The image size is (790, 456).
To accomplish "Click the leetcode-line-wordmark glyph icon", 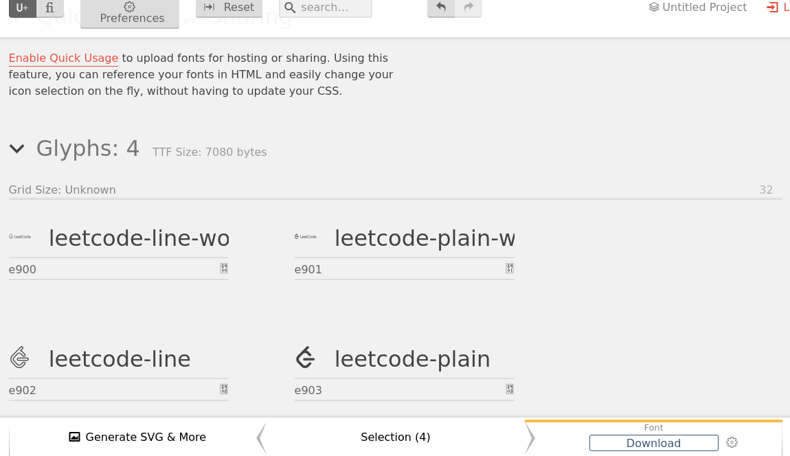I will point(20,236).
